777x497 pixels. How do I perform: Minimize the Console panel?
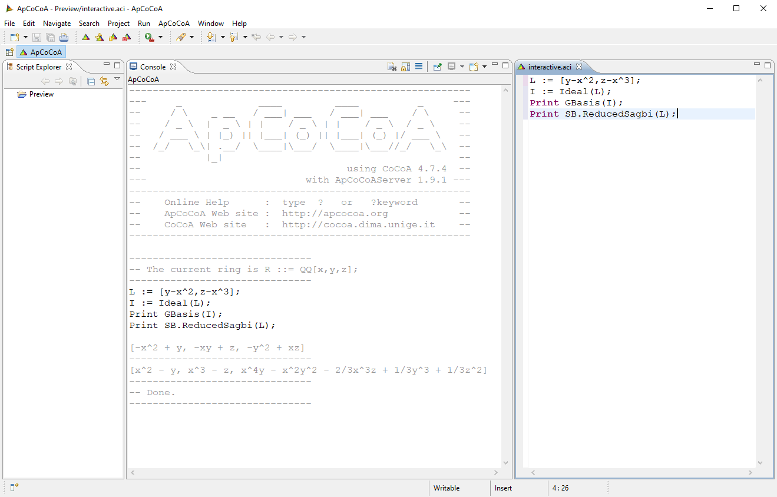click(x=495, y=65)
